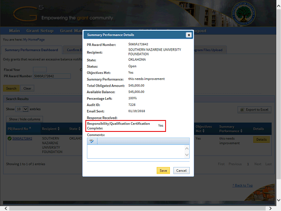Click the Search button
The height and width of the screenshot is (211, 281).
11,88
